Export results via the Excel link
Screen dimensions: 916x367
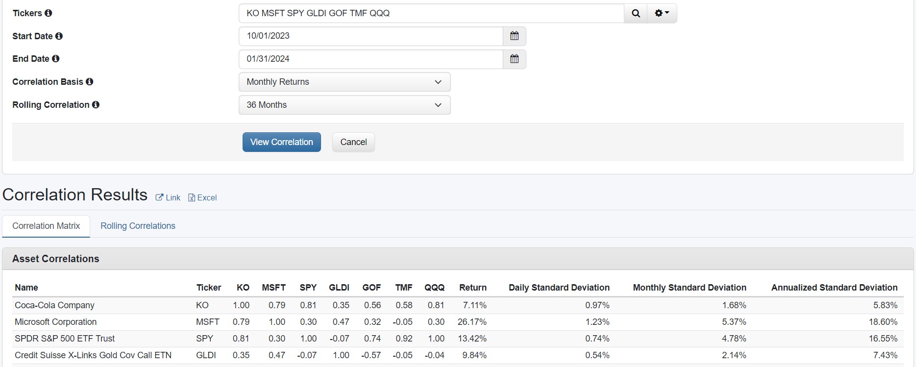202,197
